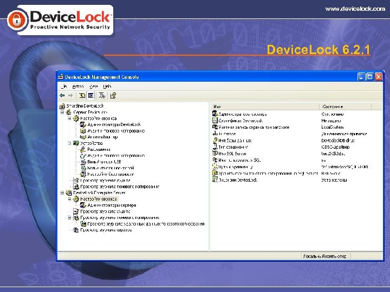Click the LocalSystem state value
This screenshot has height=292, width=390.
pyautogui.click(x=333, y=128)
